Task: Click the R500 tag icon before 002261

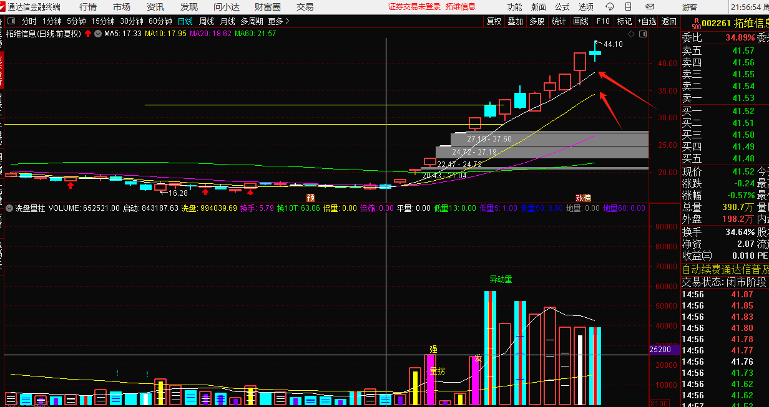Action: coord(695,23)
